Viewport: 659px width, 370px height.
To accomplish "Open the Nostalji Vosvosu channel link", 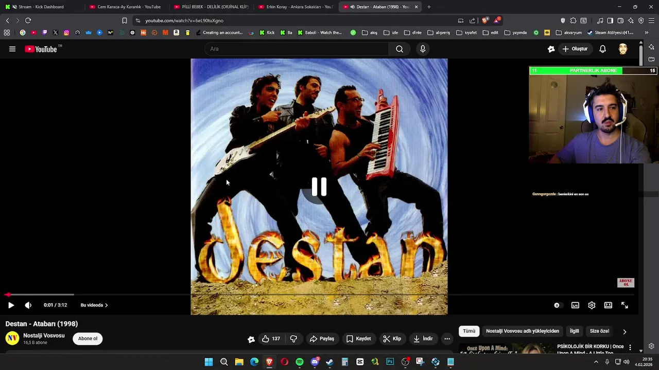I will (x=44, y=336).
